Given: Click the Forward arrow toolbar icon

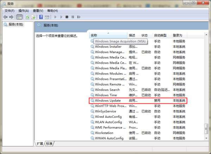Looking at the screenshot, I should (x=11, y=17).
